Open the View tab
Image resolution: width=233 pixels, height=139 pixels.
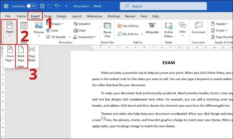point(144,16)
